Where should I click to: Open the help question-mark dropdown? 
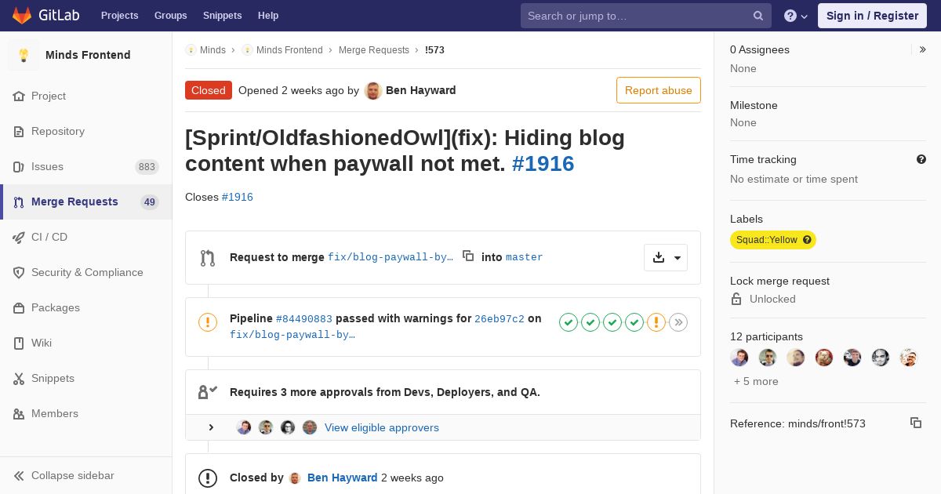coord(796,16)
